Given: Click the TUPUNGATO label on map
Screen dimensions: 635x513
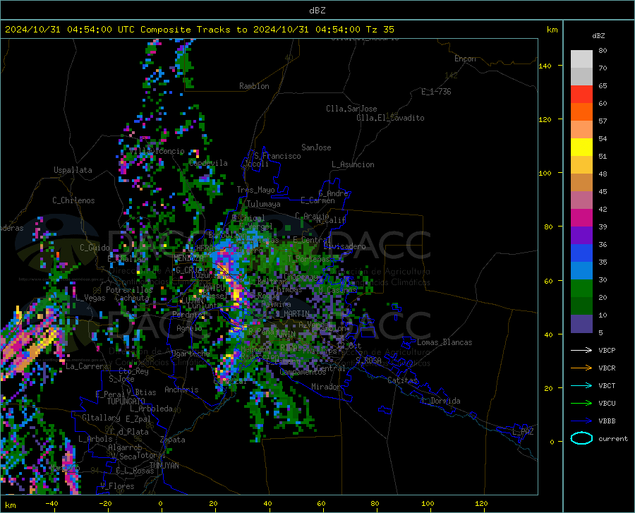Looking at the screenshot, I should pyautogui.click(x=126, y=402).
